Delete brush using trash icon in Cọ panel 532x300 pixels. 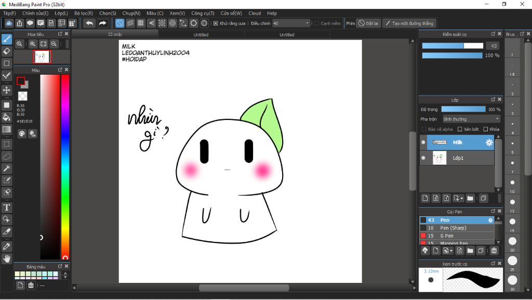(494, 251)
